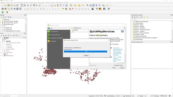Open project folder icon in toolbar
173x97 pixels.
coord(5,5)
